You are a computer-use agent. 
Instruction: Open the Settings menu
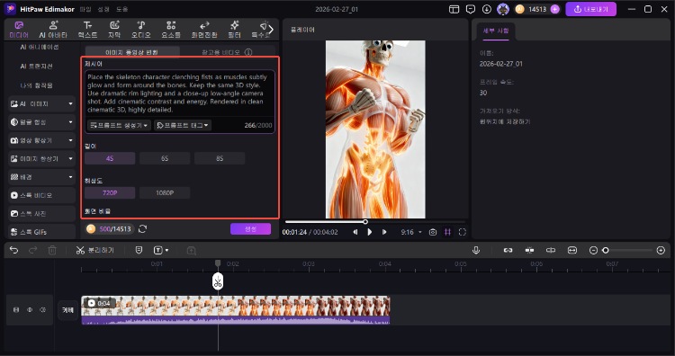(x=103, y=9)
